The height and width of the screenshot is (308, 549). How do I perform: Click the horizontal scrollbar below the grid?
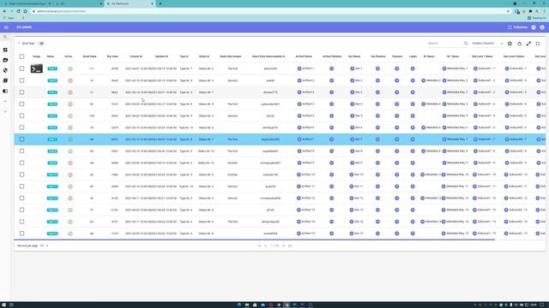[x=254, y=240]
